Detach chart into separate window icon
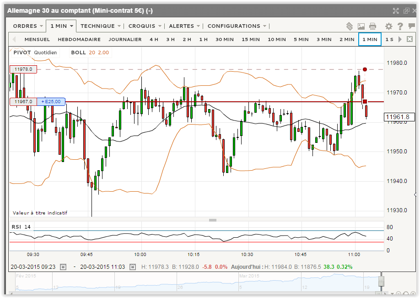Screen dimensions: 420x298 click(x=406, y=10)
